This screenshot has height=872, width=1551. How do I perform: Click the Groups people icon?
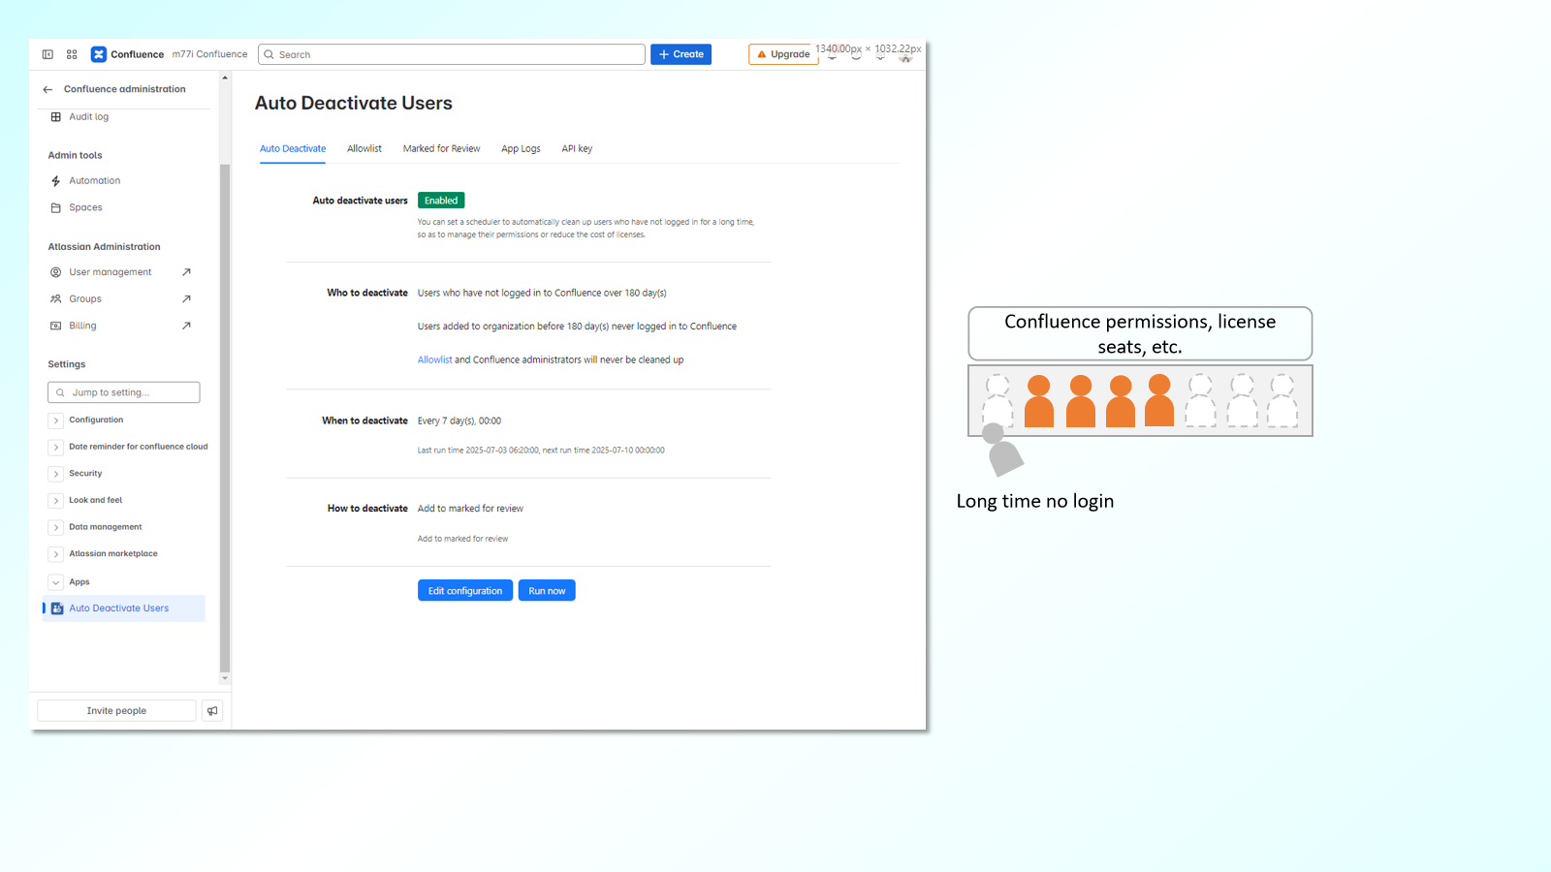[x=56, y=298]
